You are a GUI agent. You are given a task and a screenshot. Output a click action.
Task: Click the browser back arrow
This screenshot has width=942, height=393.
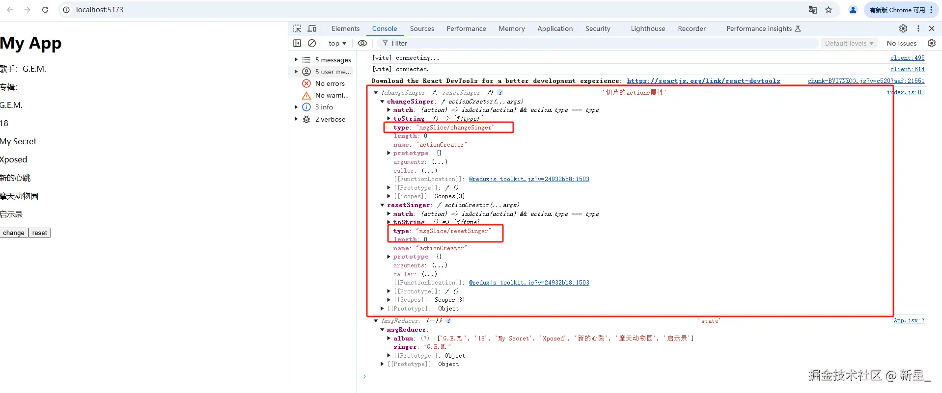tap(10, 10)
